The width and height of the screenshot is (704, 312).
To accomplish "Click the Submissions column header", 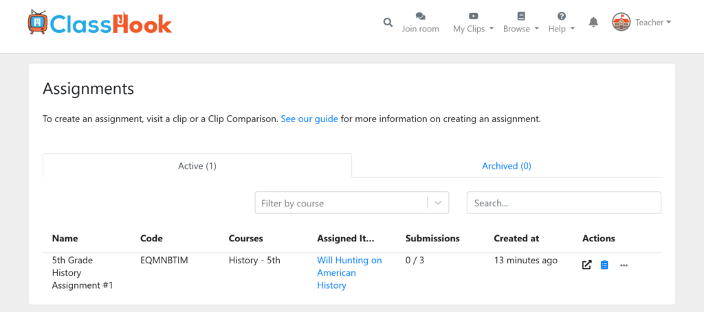I will coord(432,239).
